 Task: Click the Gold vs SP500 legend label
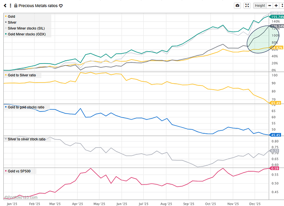22,171
